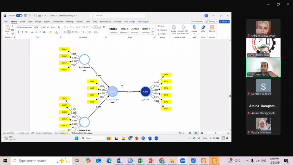Switch to the Table Design tab
The width and height of the screenshot is (293, 165).
tap(129, 22)
